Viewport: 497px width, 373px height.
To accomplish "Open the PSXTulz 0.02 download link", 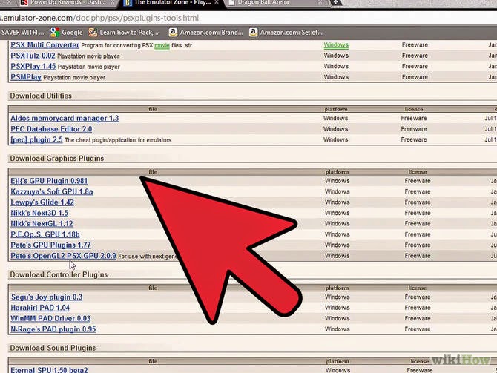I will click(33, 56).
